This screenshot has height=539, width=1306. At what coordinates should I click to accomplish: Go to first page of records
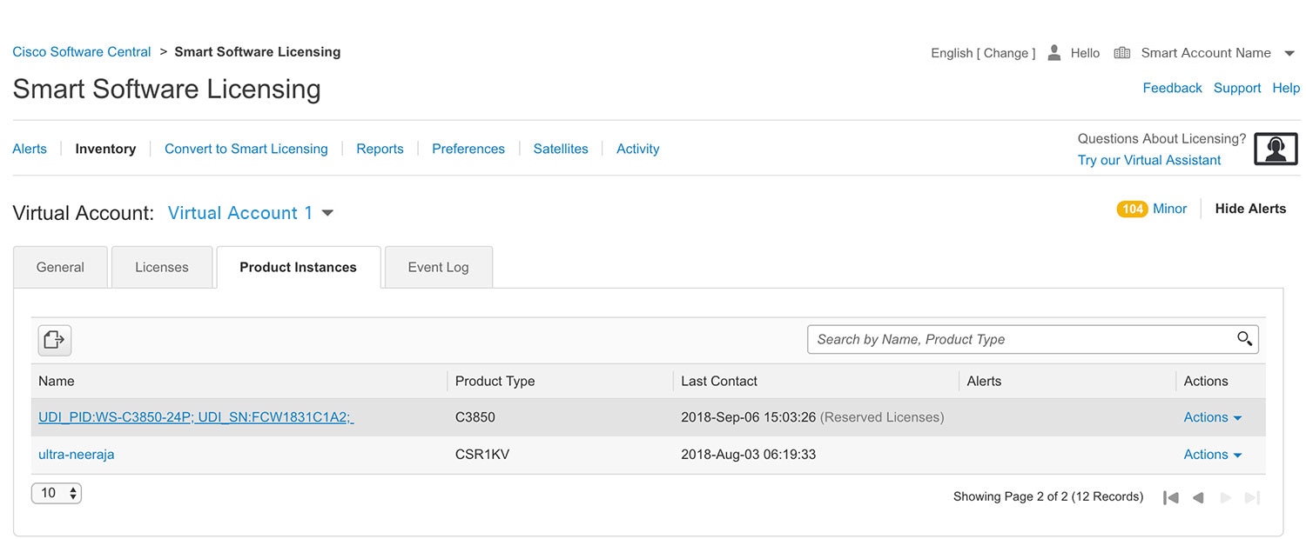click(x=1171, y=497)
